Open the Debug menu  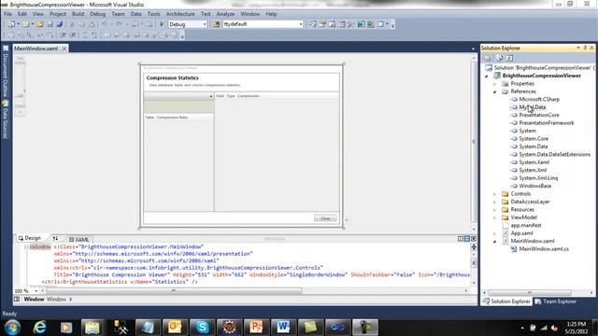point(97,14)
